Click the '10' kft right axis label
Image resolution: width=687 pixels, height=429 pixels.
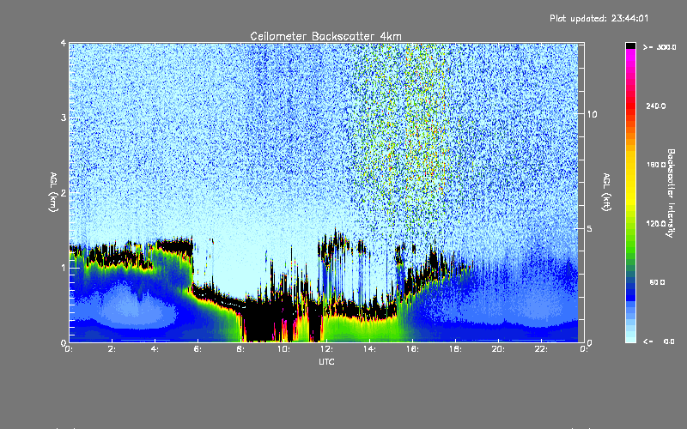click(x=592, y=114)
